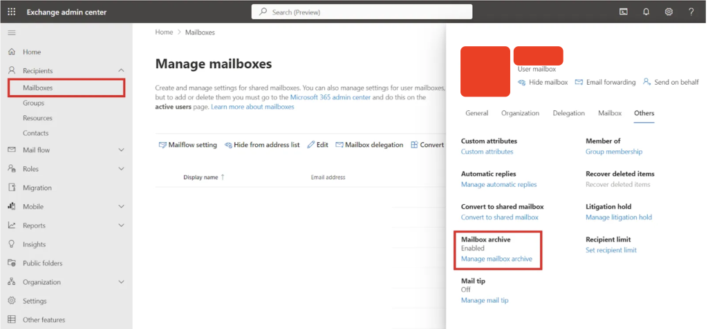
Task: Click Hide mailbox in the details pane
Action: pyautogui.click(x=543, y=82)
